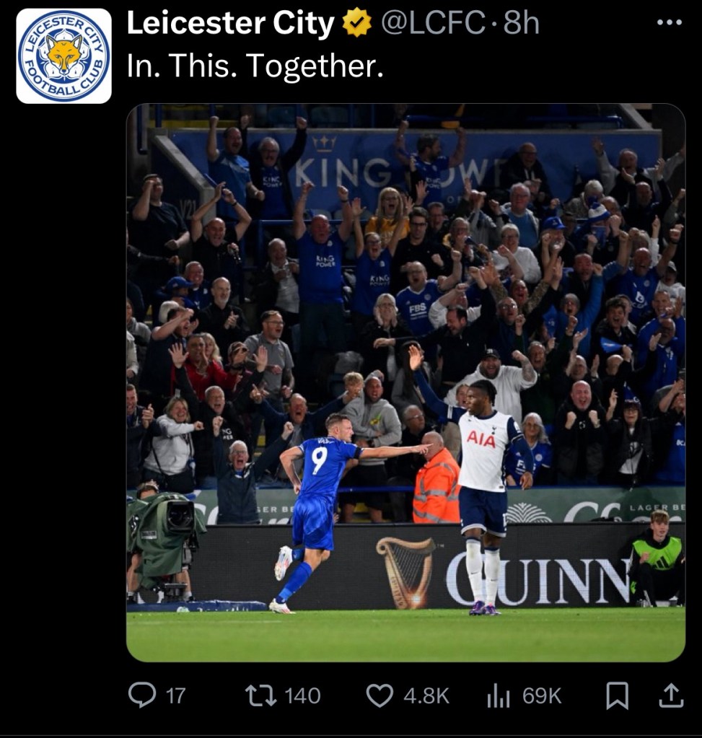Click the reply speech bubble icon
Image resolution: width=702 pixels, height=738 pixels.
pyautogui.click(x=141, y=695)
